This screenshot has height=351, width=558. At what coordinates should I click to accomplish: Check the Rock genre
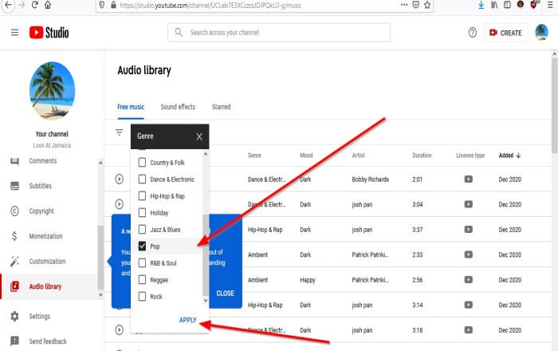pyautogui.click(x=142, y=296)
